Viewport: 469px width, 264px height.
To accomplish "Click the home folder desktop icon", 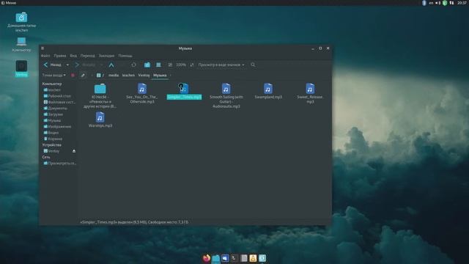I will [21, 22].
